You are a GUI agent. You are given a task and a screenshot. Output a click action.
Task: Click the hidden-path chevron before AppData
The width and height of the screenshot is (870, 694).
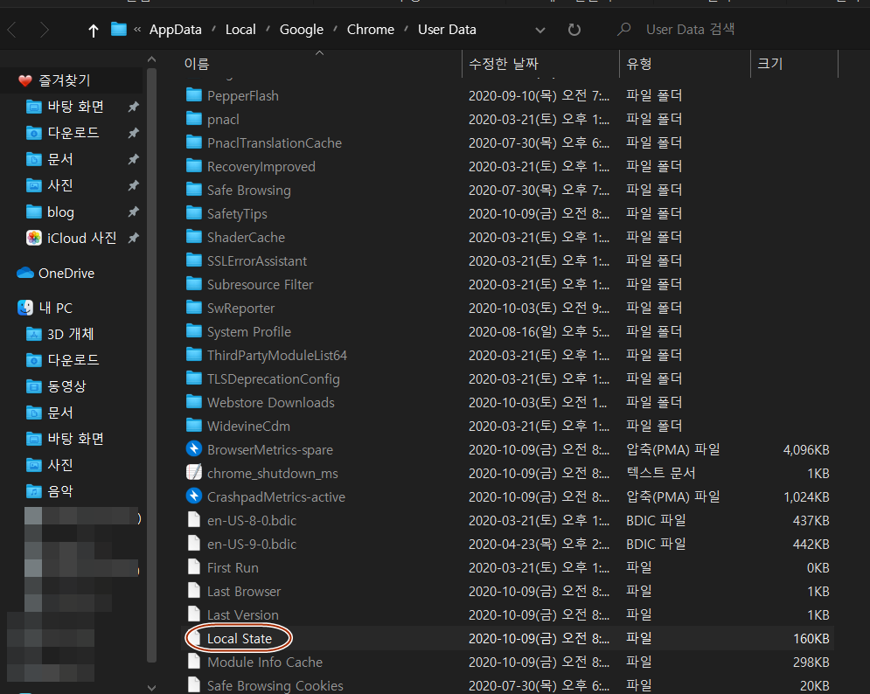pyautogui.click(x=137, y=30)
